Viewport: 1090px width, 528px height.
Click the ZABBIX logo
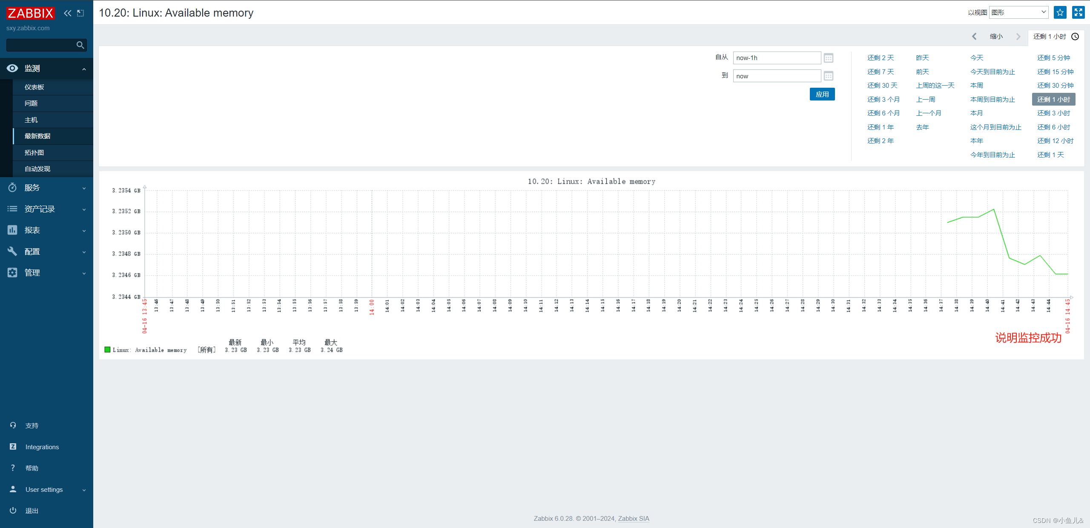click(31, 13)
